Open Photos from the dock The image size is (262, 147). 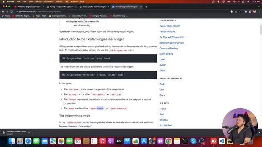[61, 141]
